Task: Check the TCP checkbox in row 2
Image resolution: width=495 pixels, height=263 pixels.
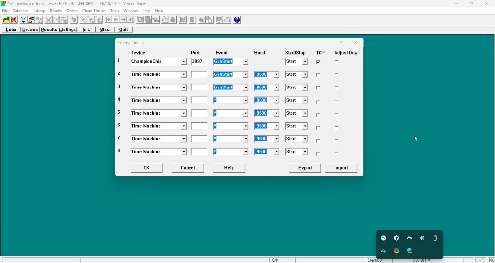Action: 318,75
